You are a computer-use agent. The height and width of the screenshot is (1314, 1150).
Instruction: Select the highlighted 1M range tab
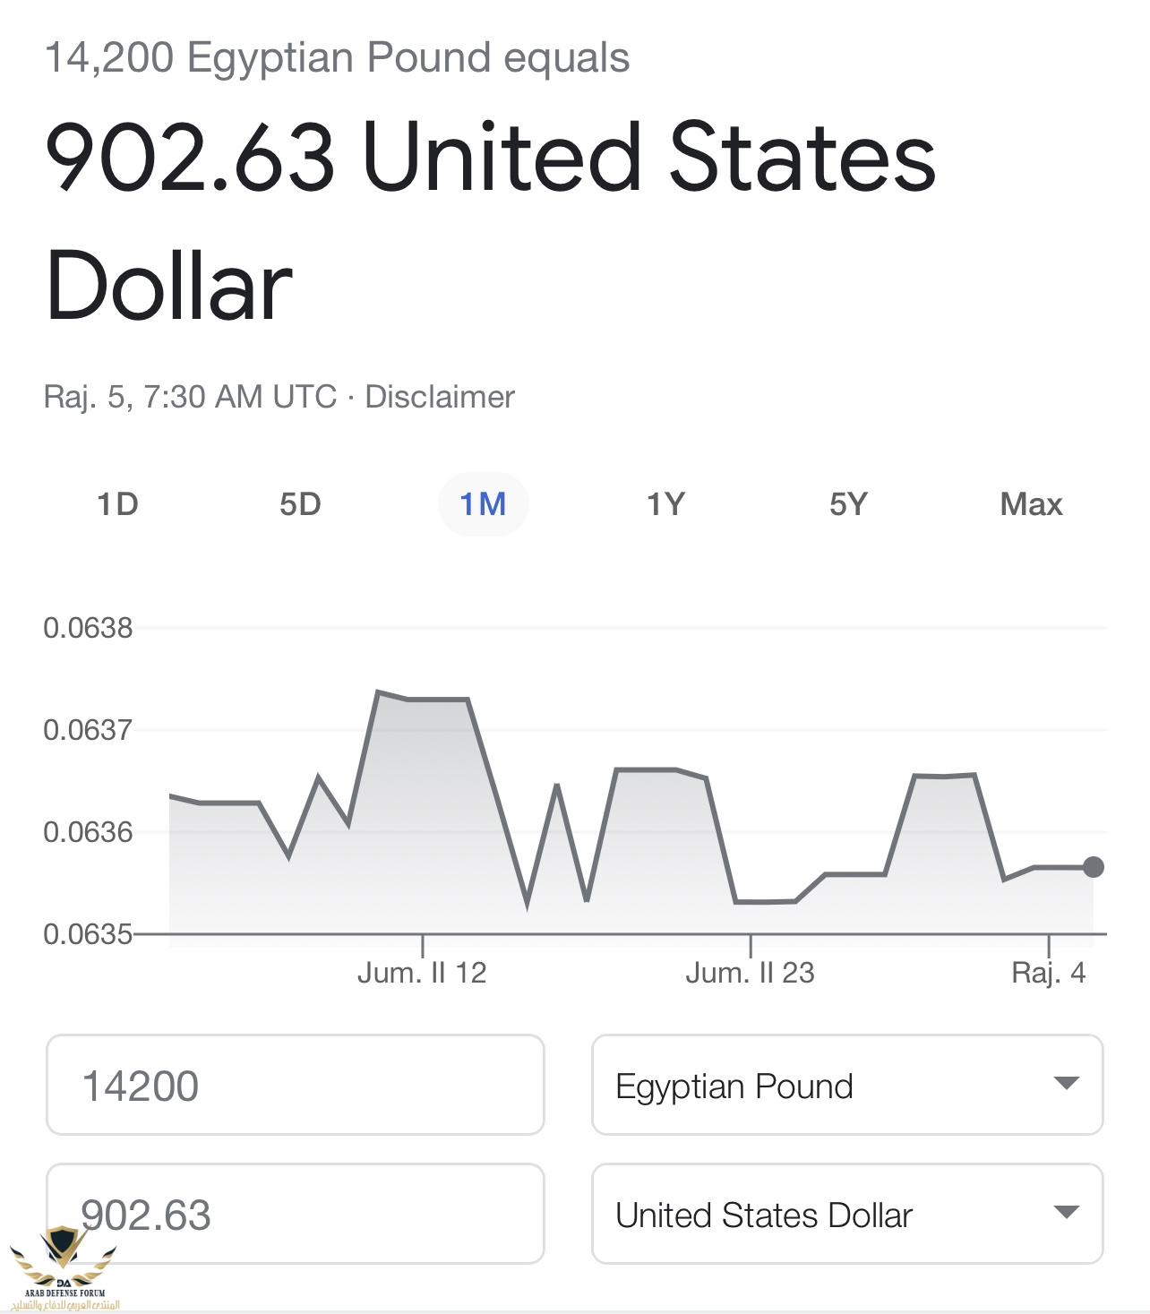[x=483, y=504]
